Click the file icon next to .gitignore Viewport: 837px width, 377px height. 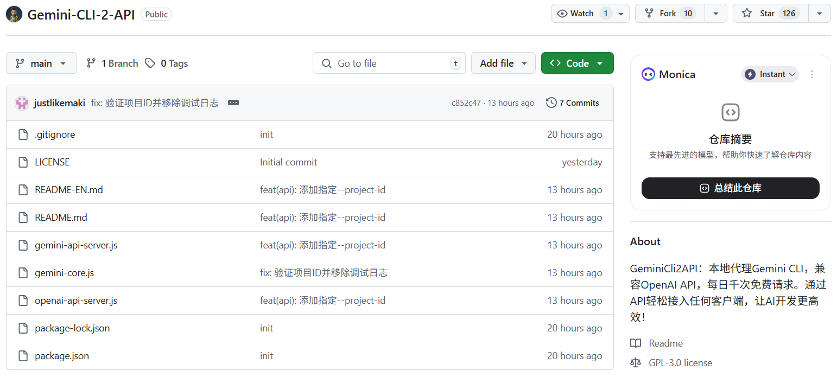pos(23,135)
